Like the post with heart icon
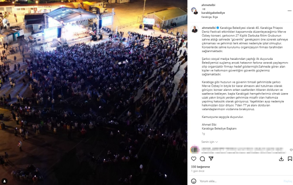The width and height of the screenshot is (293, 185). tap(194, 159)
